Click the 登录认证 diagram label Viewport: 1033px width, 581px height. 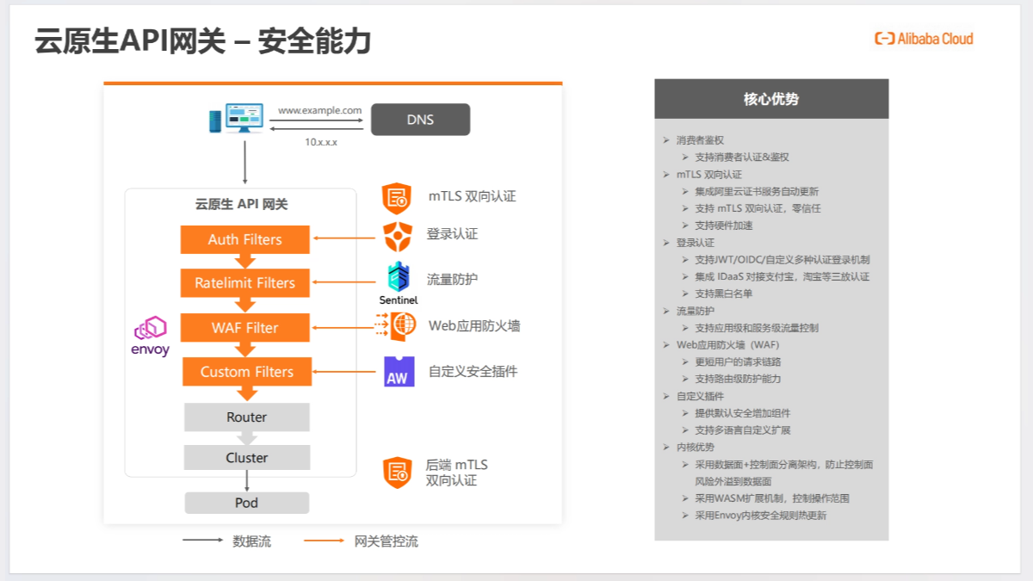(x=452, y=234)
